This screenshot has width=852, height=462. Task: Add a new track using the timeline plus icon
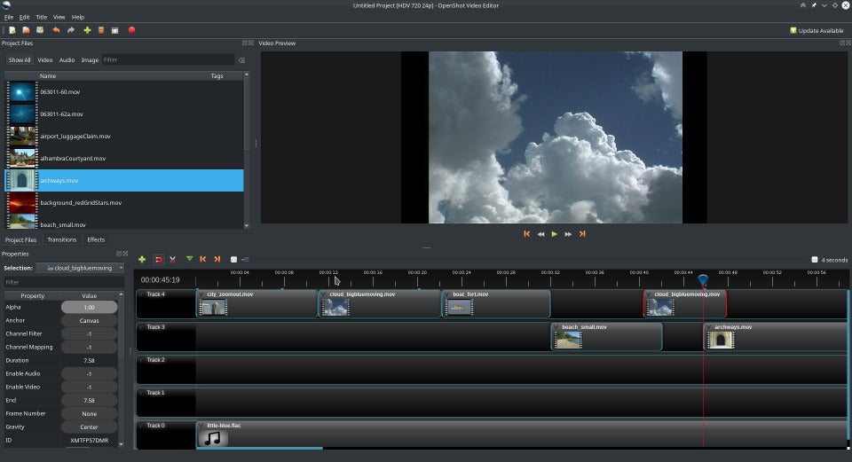[x=142, y=259]
